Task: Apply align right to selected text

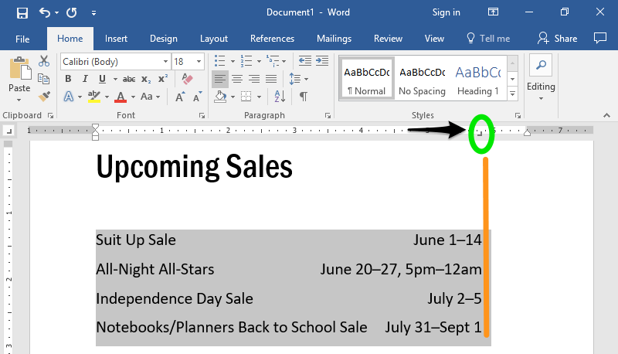Action: click(254, 79)
